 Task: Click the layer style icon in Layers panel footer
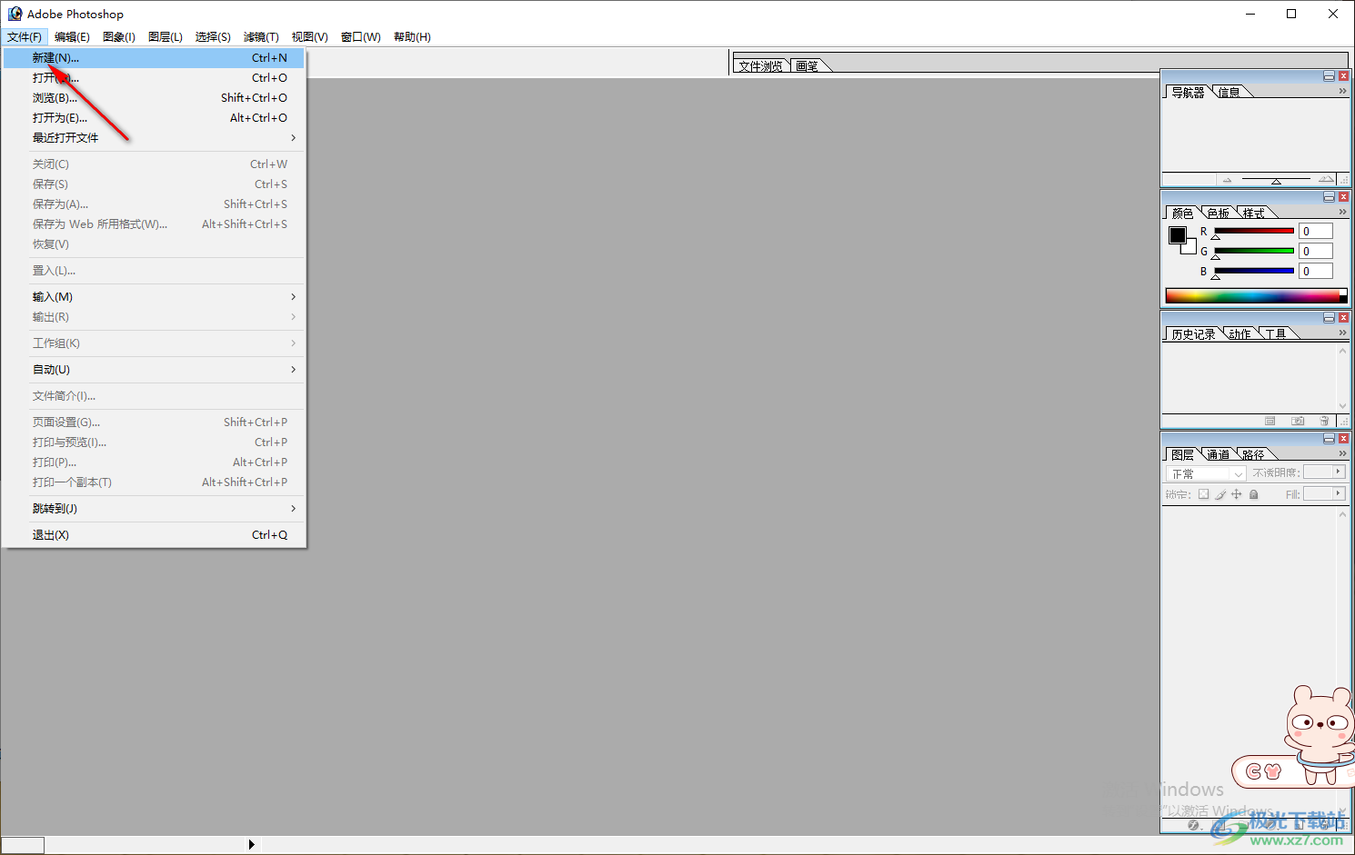tap(1194, 825)
